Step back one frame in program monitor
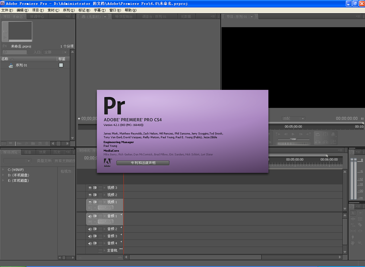Viewport: 365px width, 267px height. click(286, 134)
